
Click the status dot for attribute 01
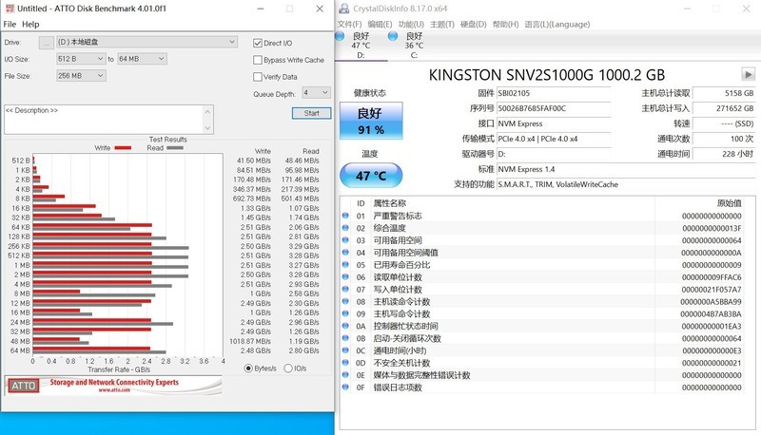[345, 216]
